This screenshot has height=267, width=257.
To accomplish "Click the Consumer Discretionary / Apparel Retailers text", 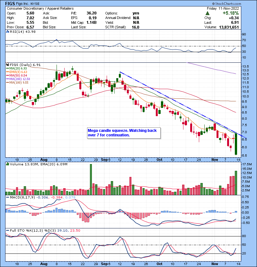I will (x=40, y=8).
